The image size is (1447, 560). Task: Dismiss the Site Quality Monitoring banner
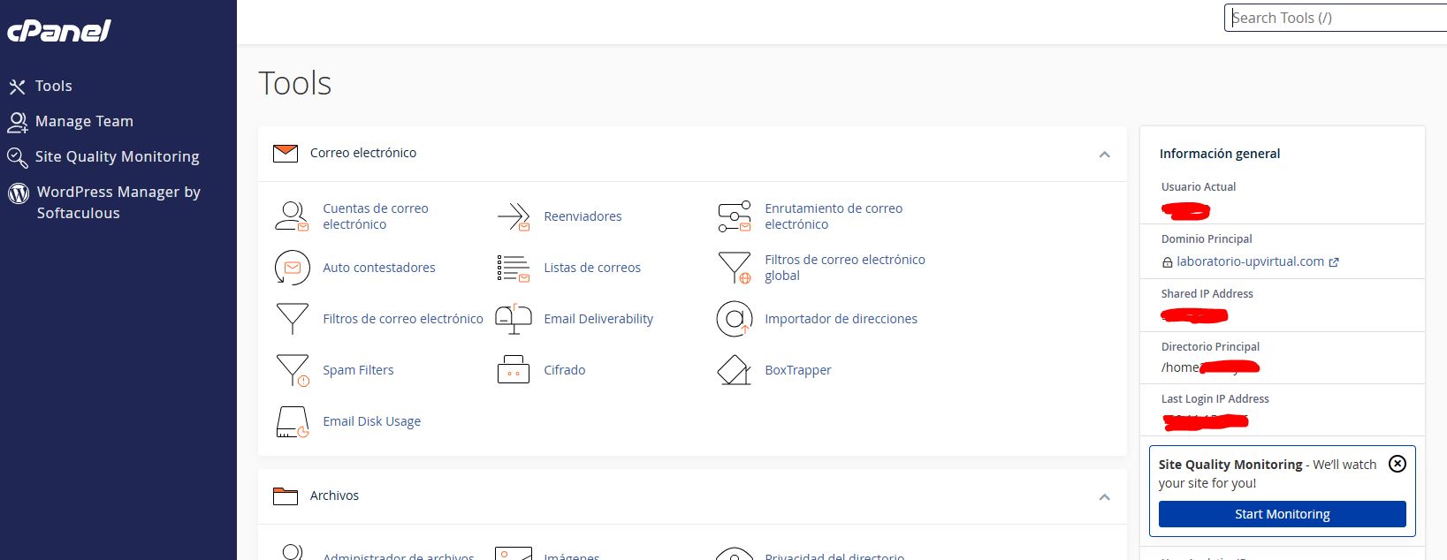tap(1397, 464)
